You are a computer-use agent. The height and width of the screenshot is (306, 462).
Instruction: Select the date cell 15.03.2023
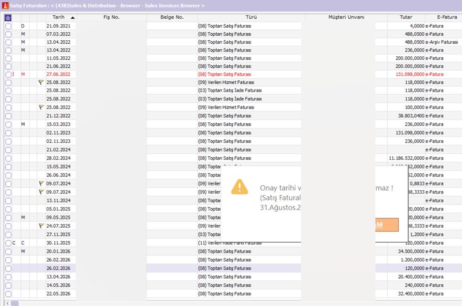tap(58, 124)
